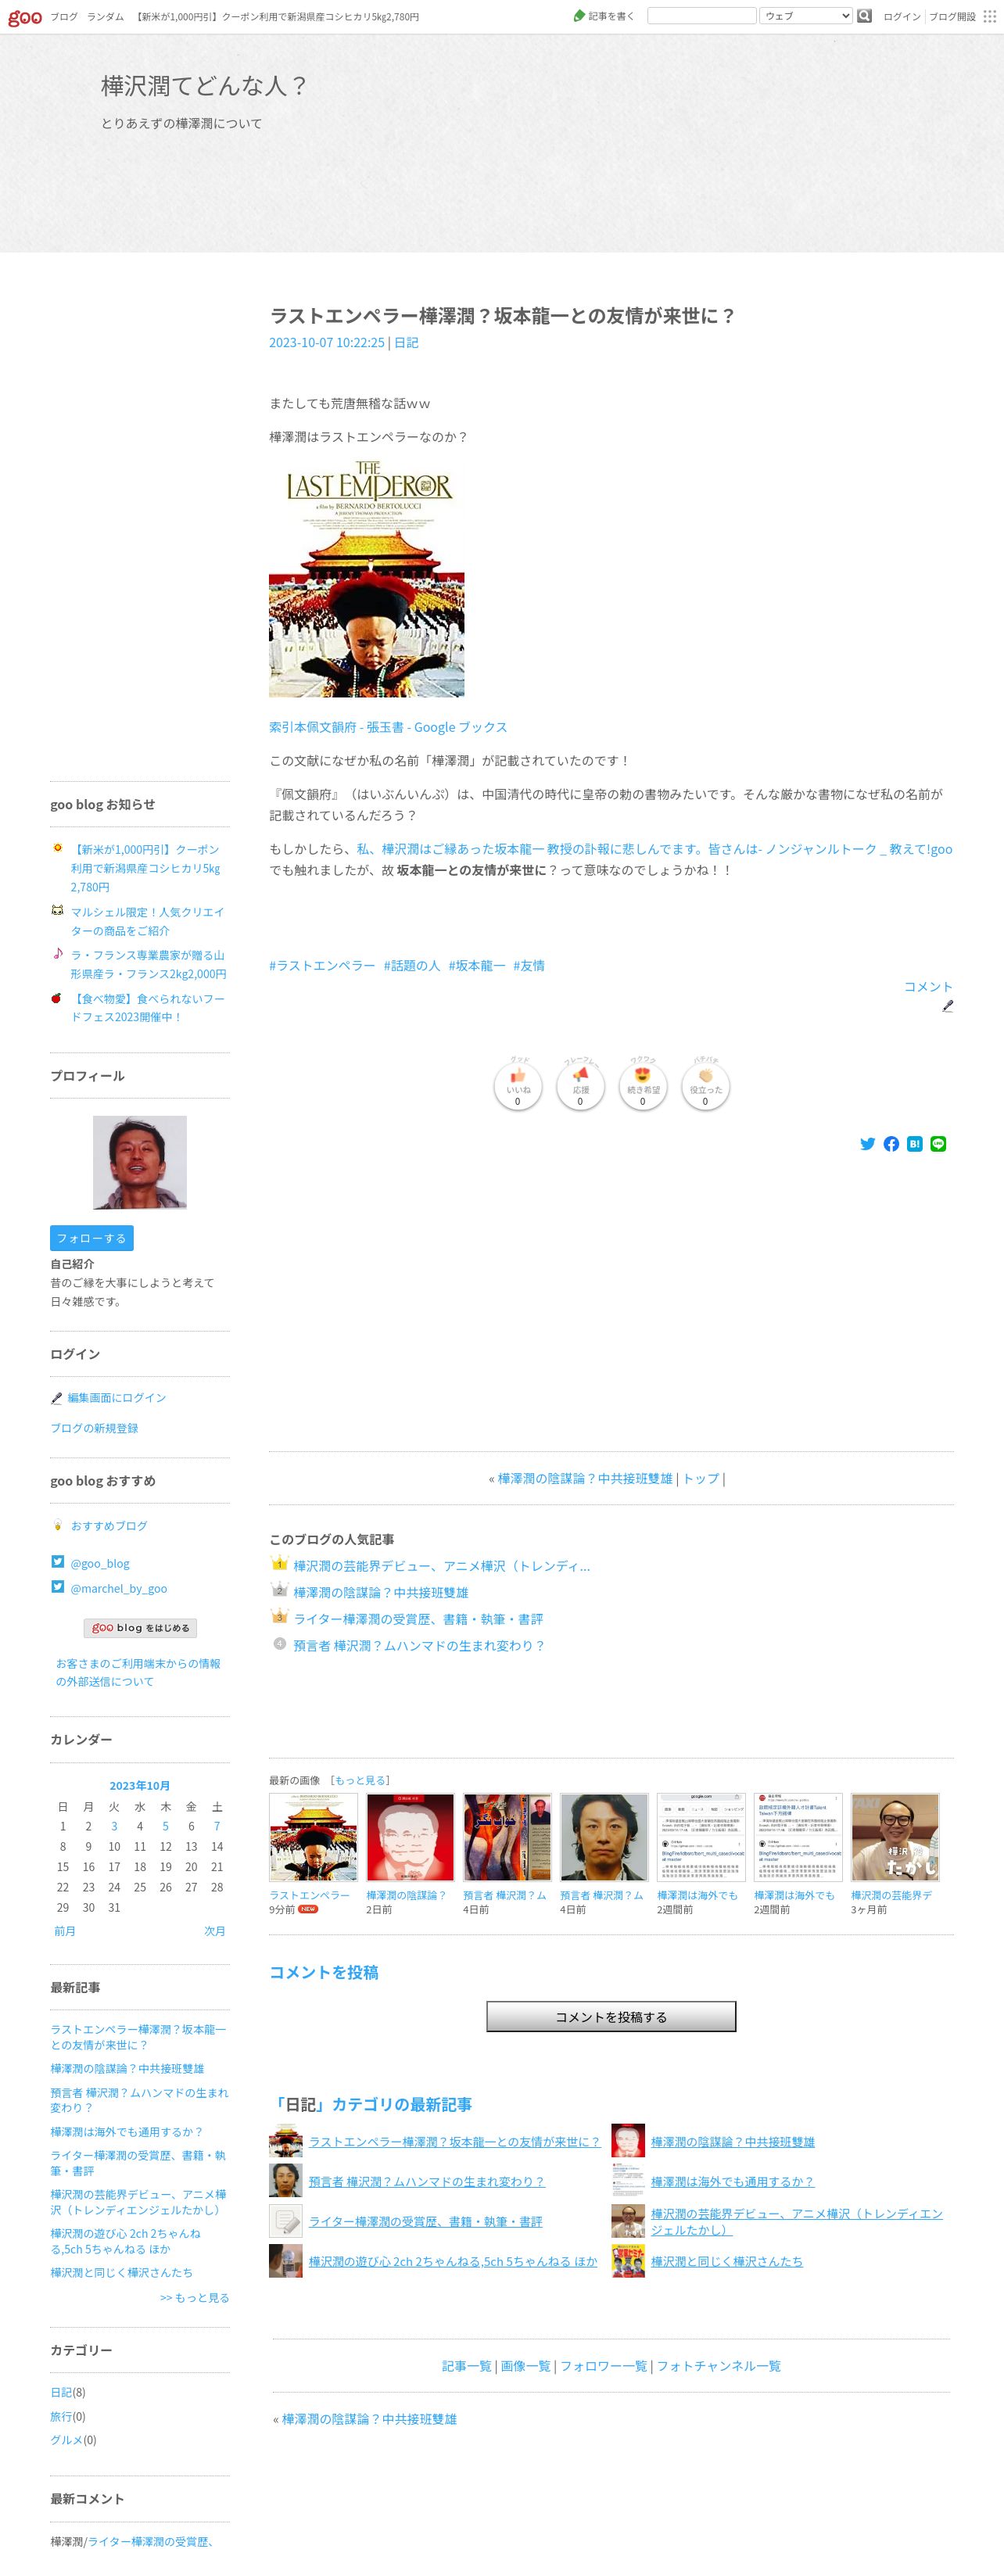Open 食べ物愛 フードフェス2023 notice link
This screenshot has height=2549, width=1004.
point(147,1007)
